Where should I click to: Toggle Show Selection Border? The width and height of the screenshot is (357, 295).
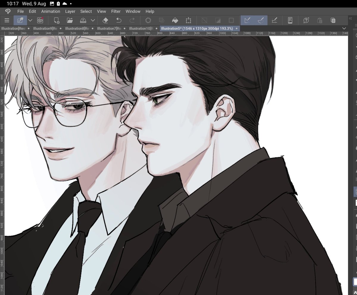point(231,20)
